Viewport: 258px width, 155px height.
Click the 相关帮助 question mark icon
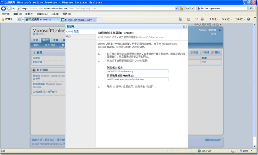[34, 70]
